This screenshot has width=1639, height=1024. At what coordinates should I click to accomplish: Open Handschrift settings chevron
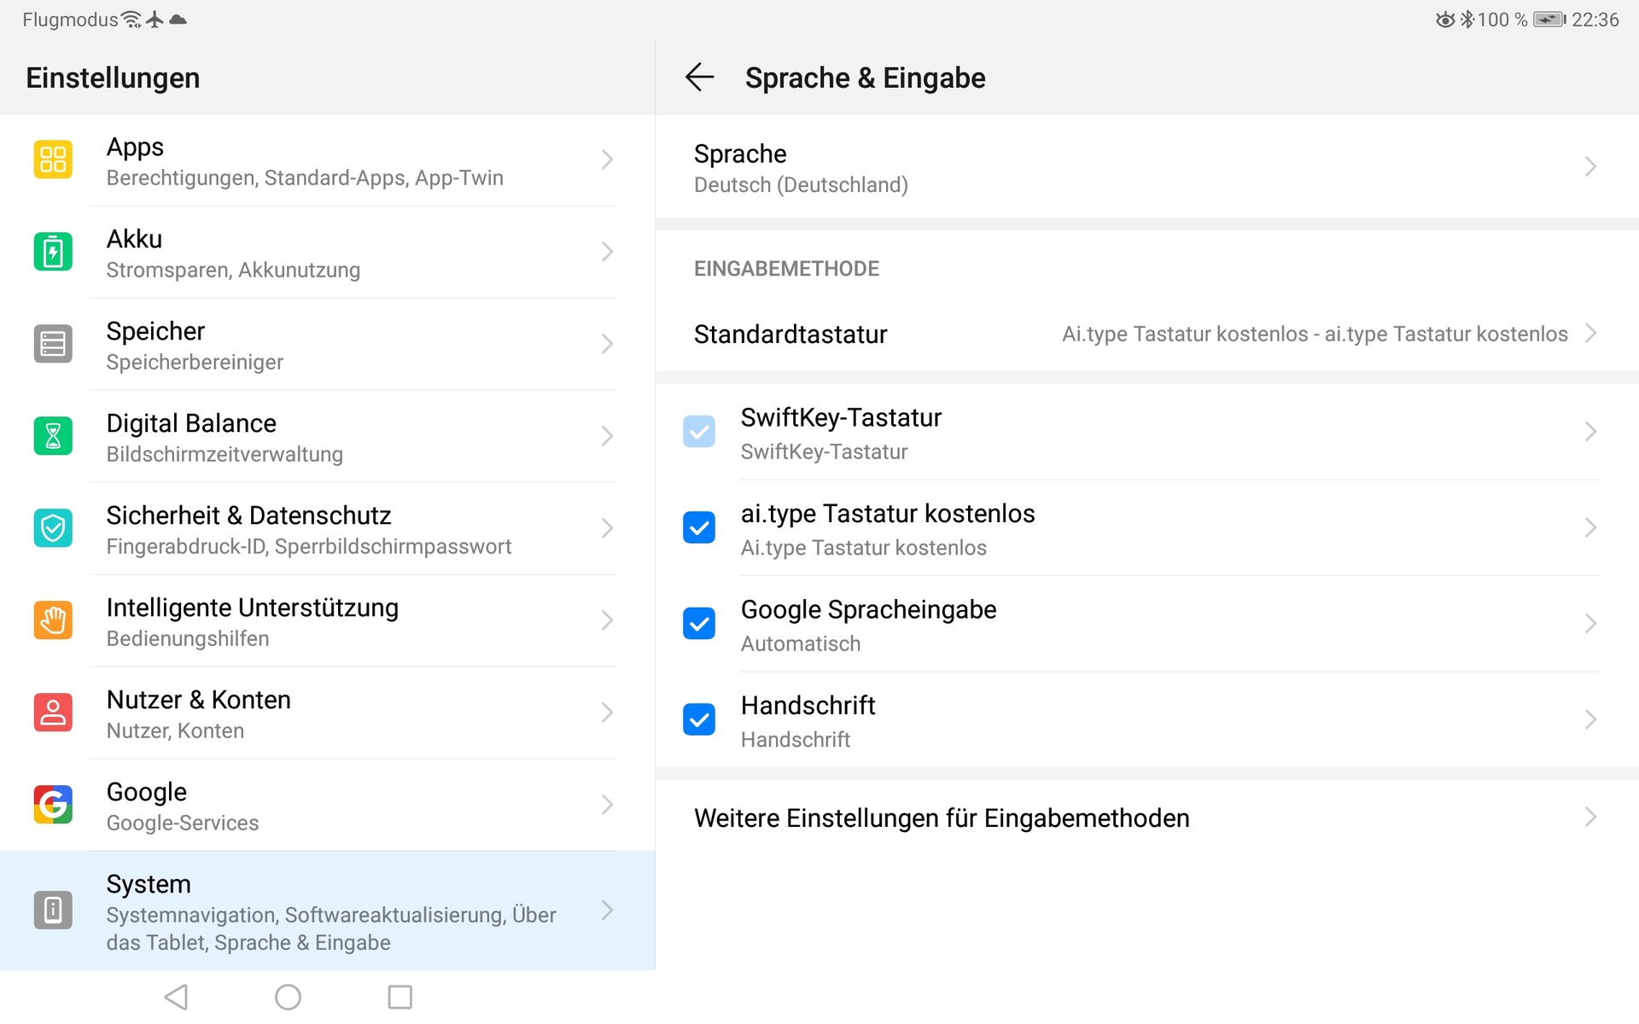[1590, 719]
